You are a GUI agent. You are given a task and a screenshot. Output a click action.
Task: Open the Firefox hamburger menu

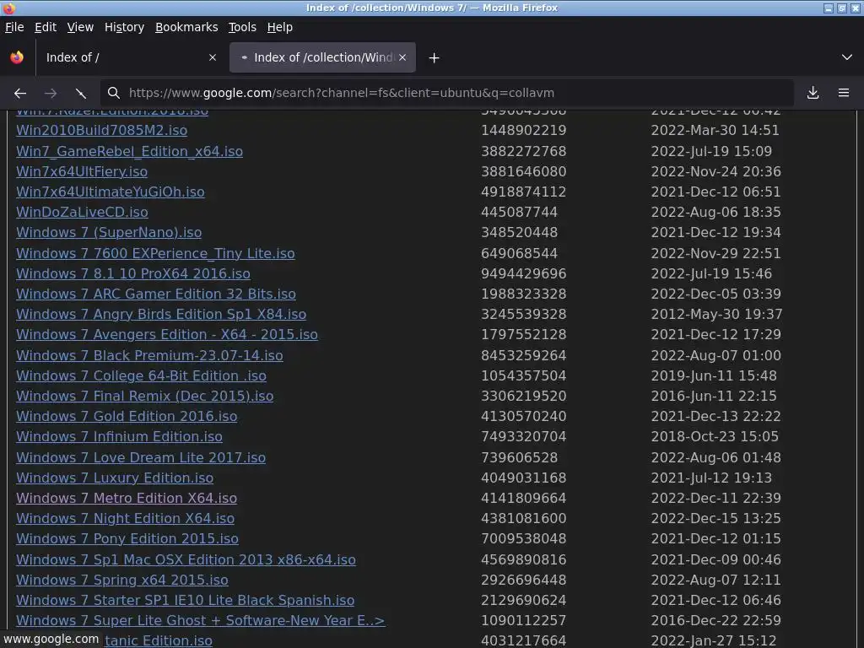[844, 93]
